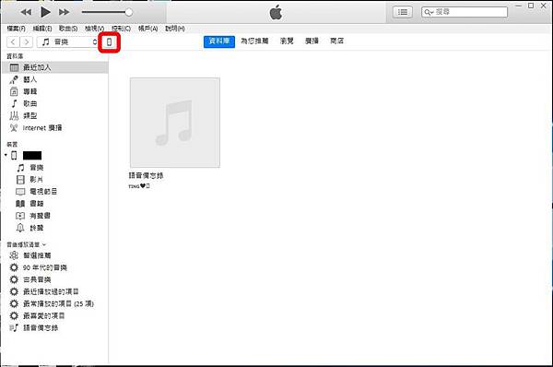Go forward with the right arrow button
Screen dimensions: 553x367
tap(27, 42)
